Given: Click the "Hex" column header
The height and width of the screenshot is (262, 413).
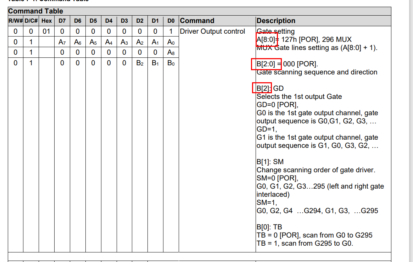Looking at the screenshot, I should [x=47, y=21].
